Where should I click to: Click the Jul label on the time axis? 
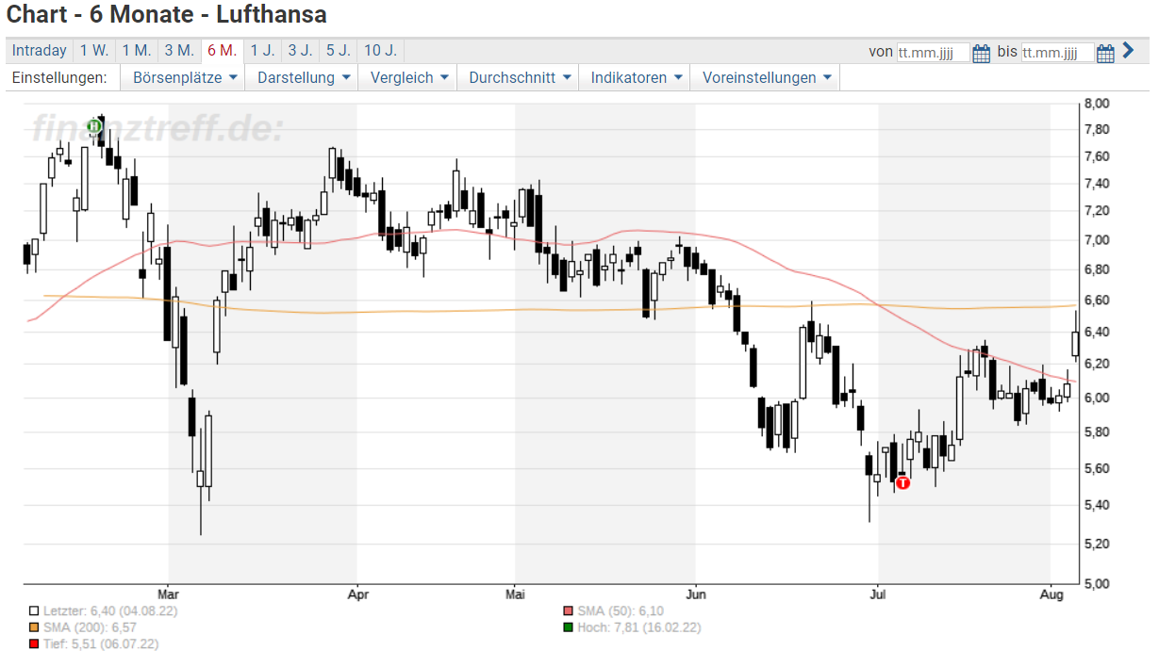click(x=878, y=594)
